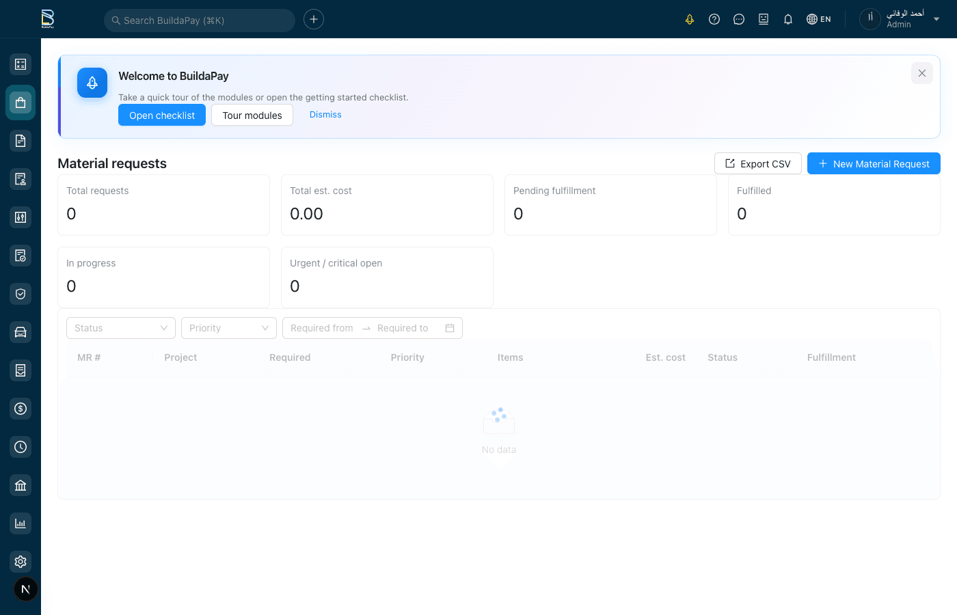Image resolution: width=957 pixels, height=615 pixels.
Task: Open the vehicle icon in sidebar
Action: (x=21, y=332)
